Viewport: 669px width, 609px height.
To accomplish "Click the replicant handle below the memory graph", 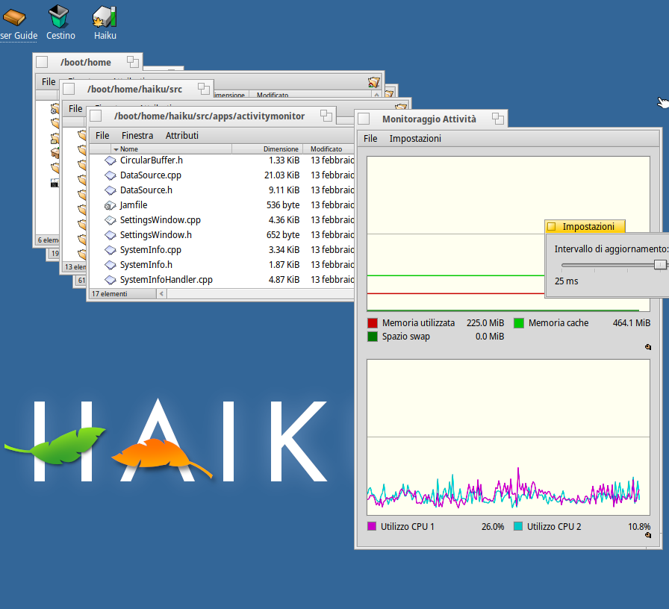I will 647,347.
